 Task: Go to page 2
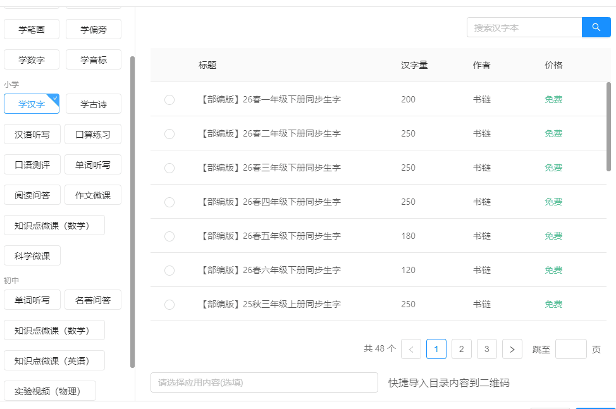pyautogui.click(x=461, y=348)
